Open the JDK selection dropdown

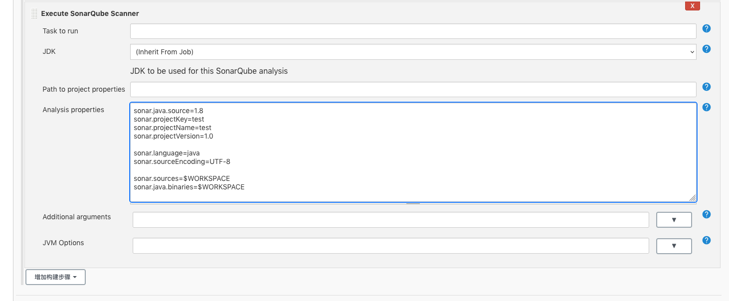413,52
